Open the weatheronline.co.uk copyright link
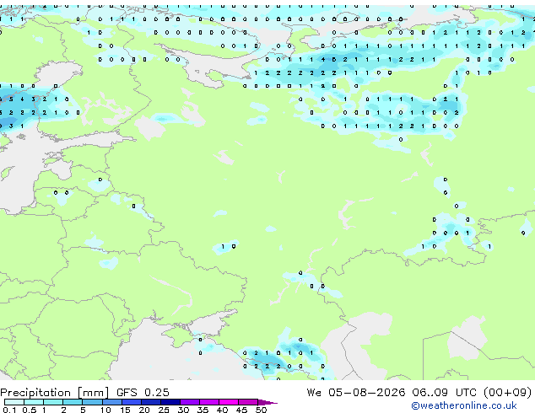535x413 pixels. click(463, 405)
